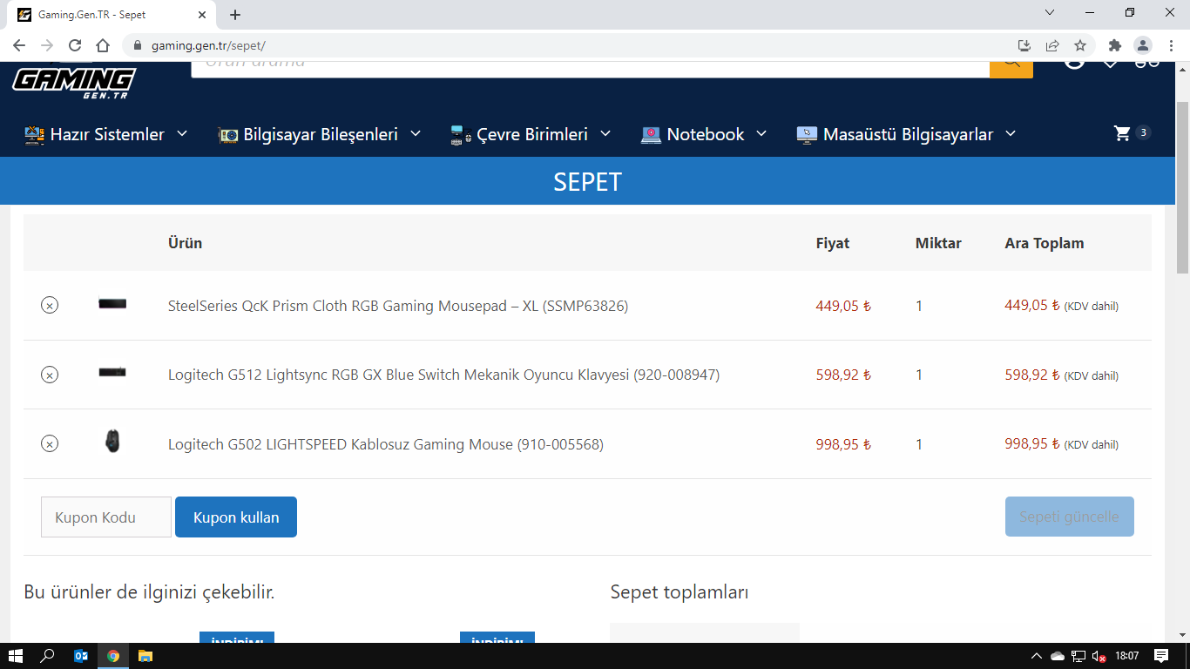Click the Çevre Birimleri category icon
The image size is (1190, 669).
(461, 134)
